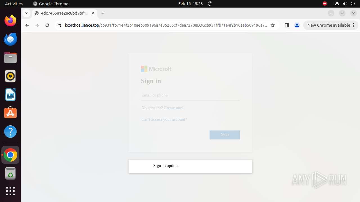
Task: Click the address bar URL
Action: click(166, 25)
